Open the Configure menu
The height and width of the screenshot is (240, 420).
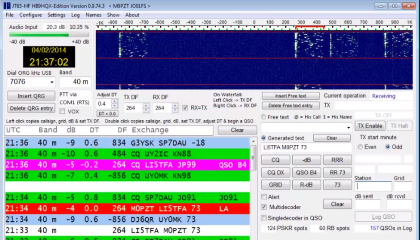point(30,15)
